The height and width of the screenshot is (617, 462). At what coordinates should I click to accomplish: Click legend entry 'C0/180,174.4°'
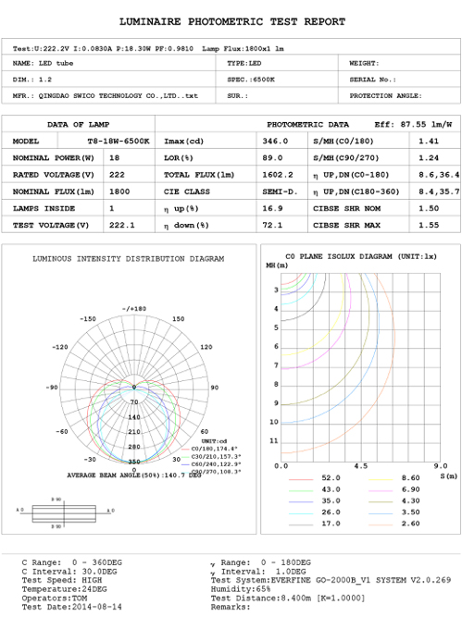(214, 449)
